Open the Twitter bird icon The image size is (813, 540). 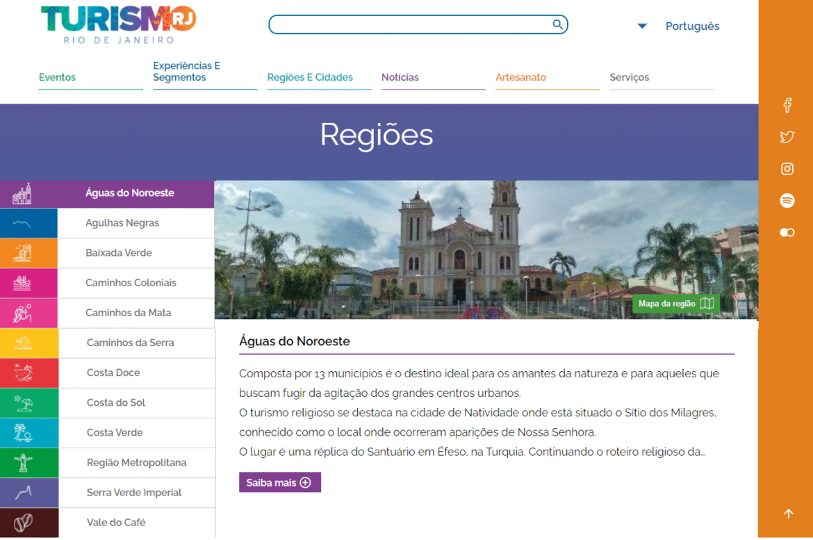tap(787, 137)
